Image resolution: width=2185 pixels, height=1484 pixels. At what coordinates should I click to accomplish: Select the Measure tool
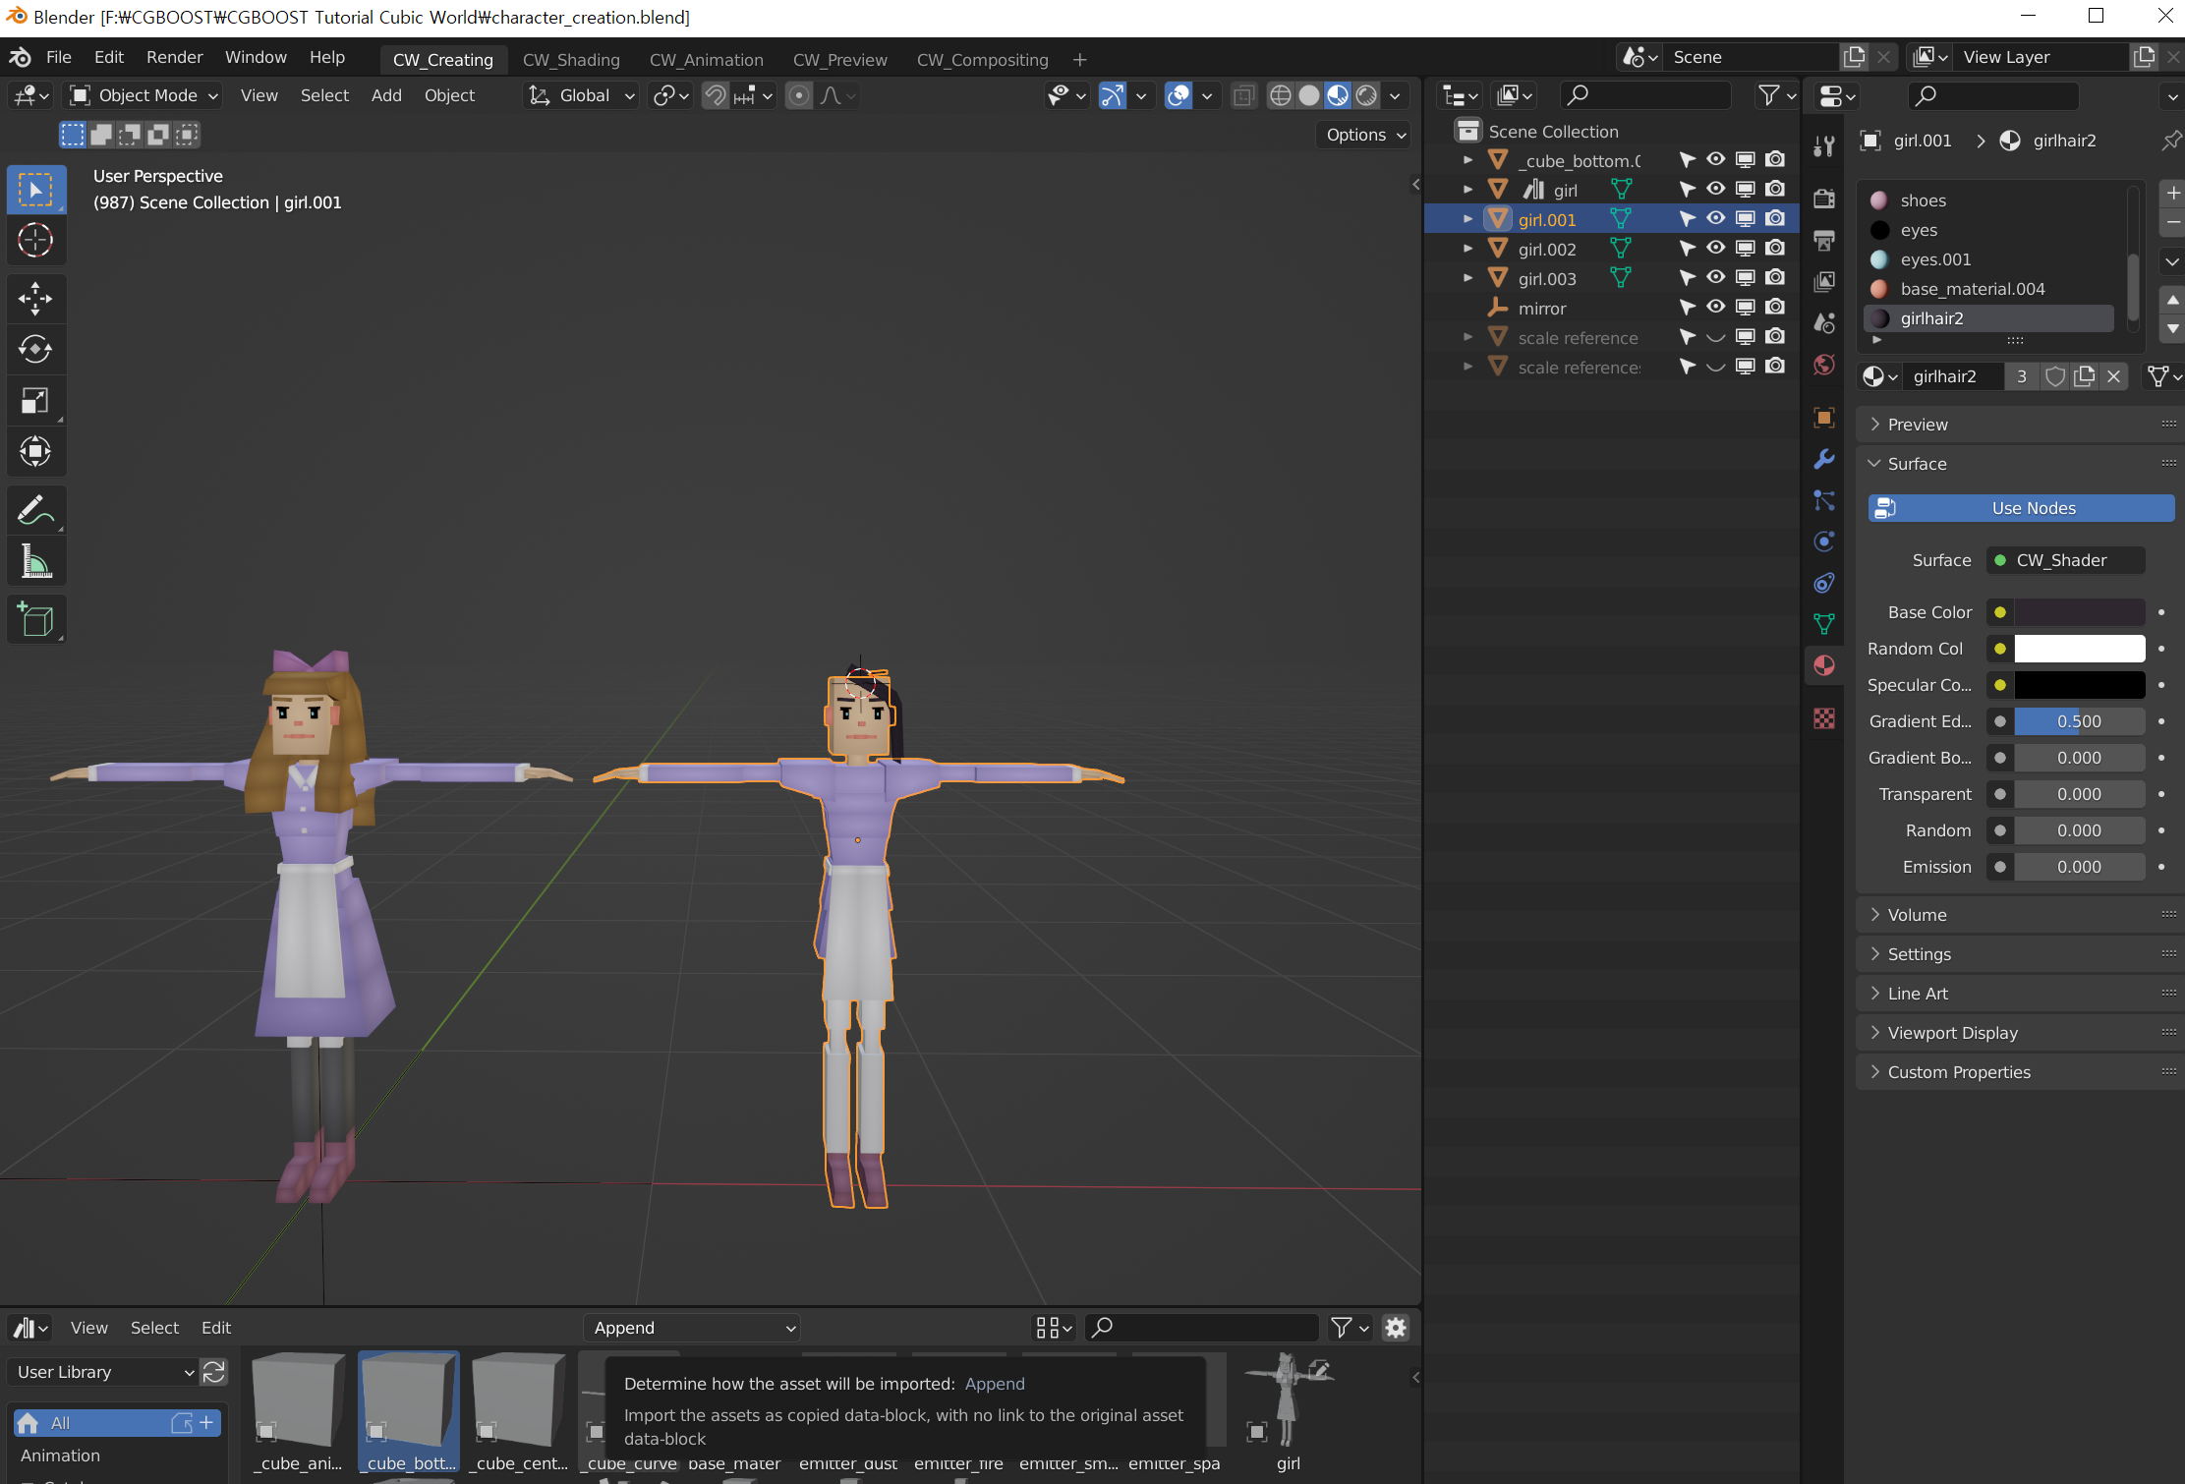(x=35, y=562)
